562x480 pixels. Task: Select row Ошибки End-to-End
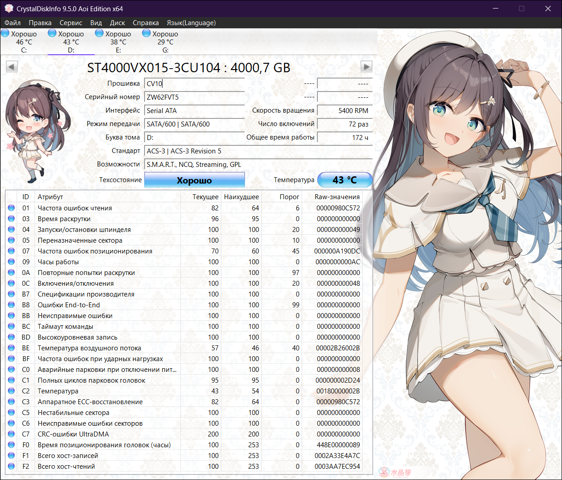(x=184, y=305)
